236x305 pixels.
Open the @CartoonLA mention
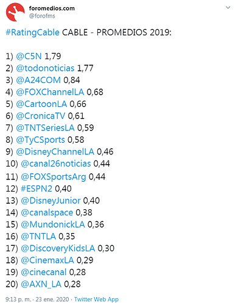point(41,104)
